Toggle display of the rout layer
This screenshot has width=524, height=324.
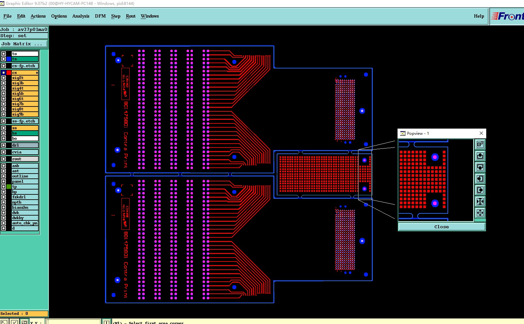click(4, 159)
